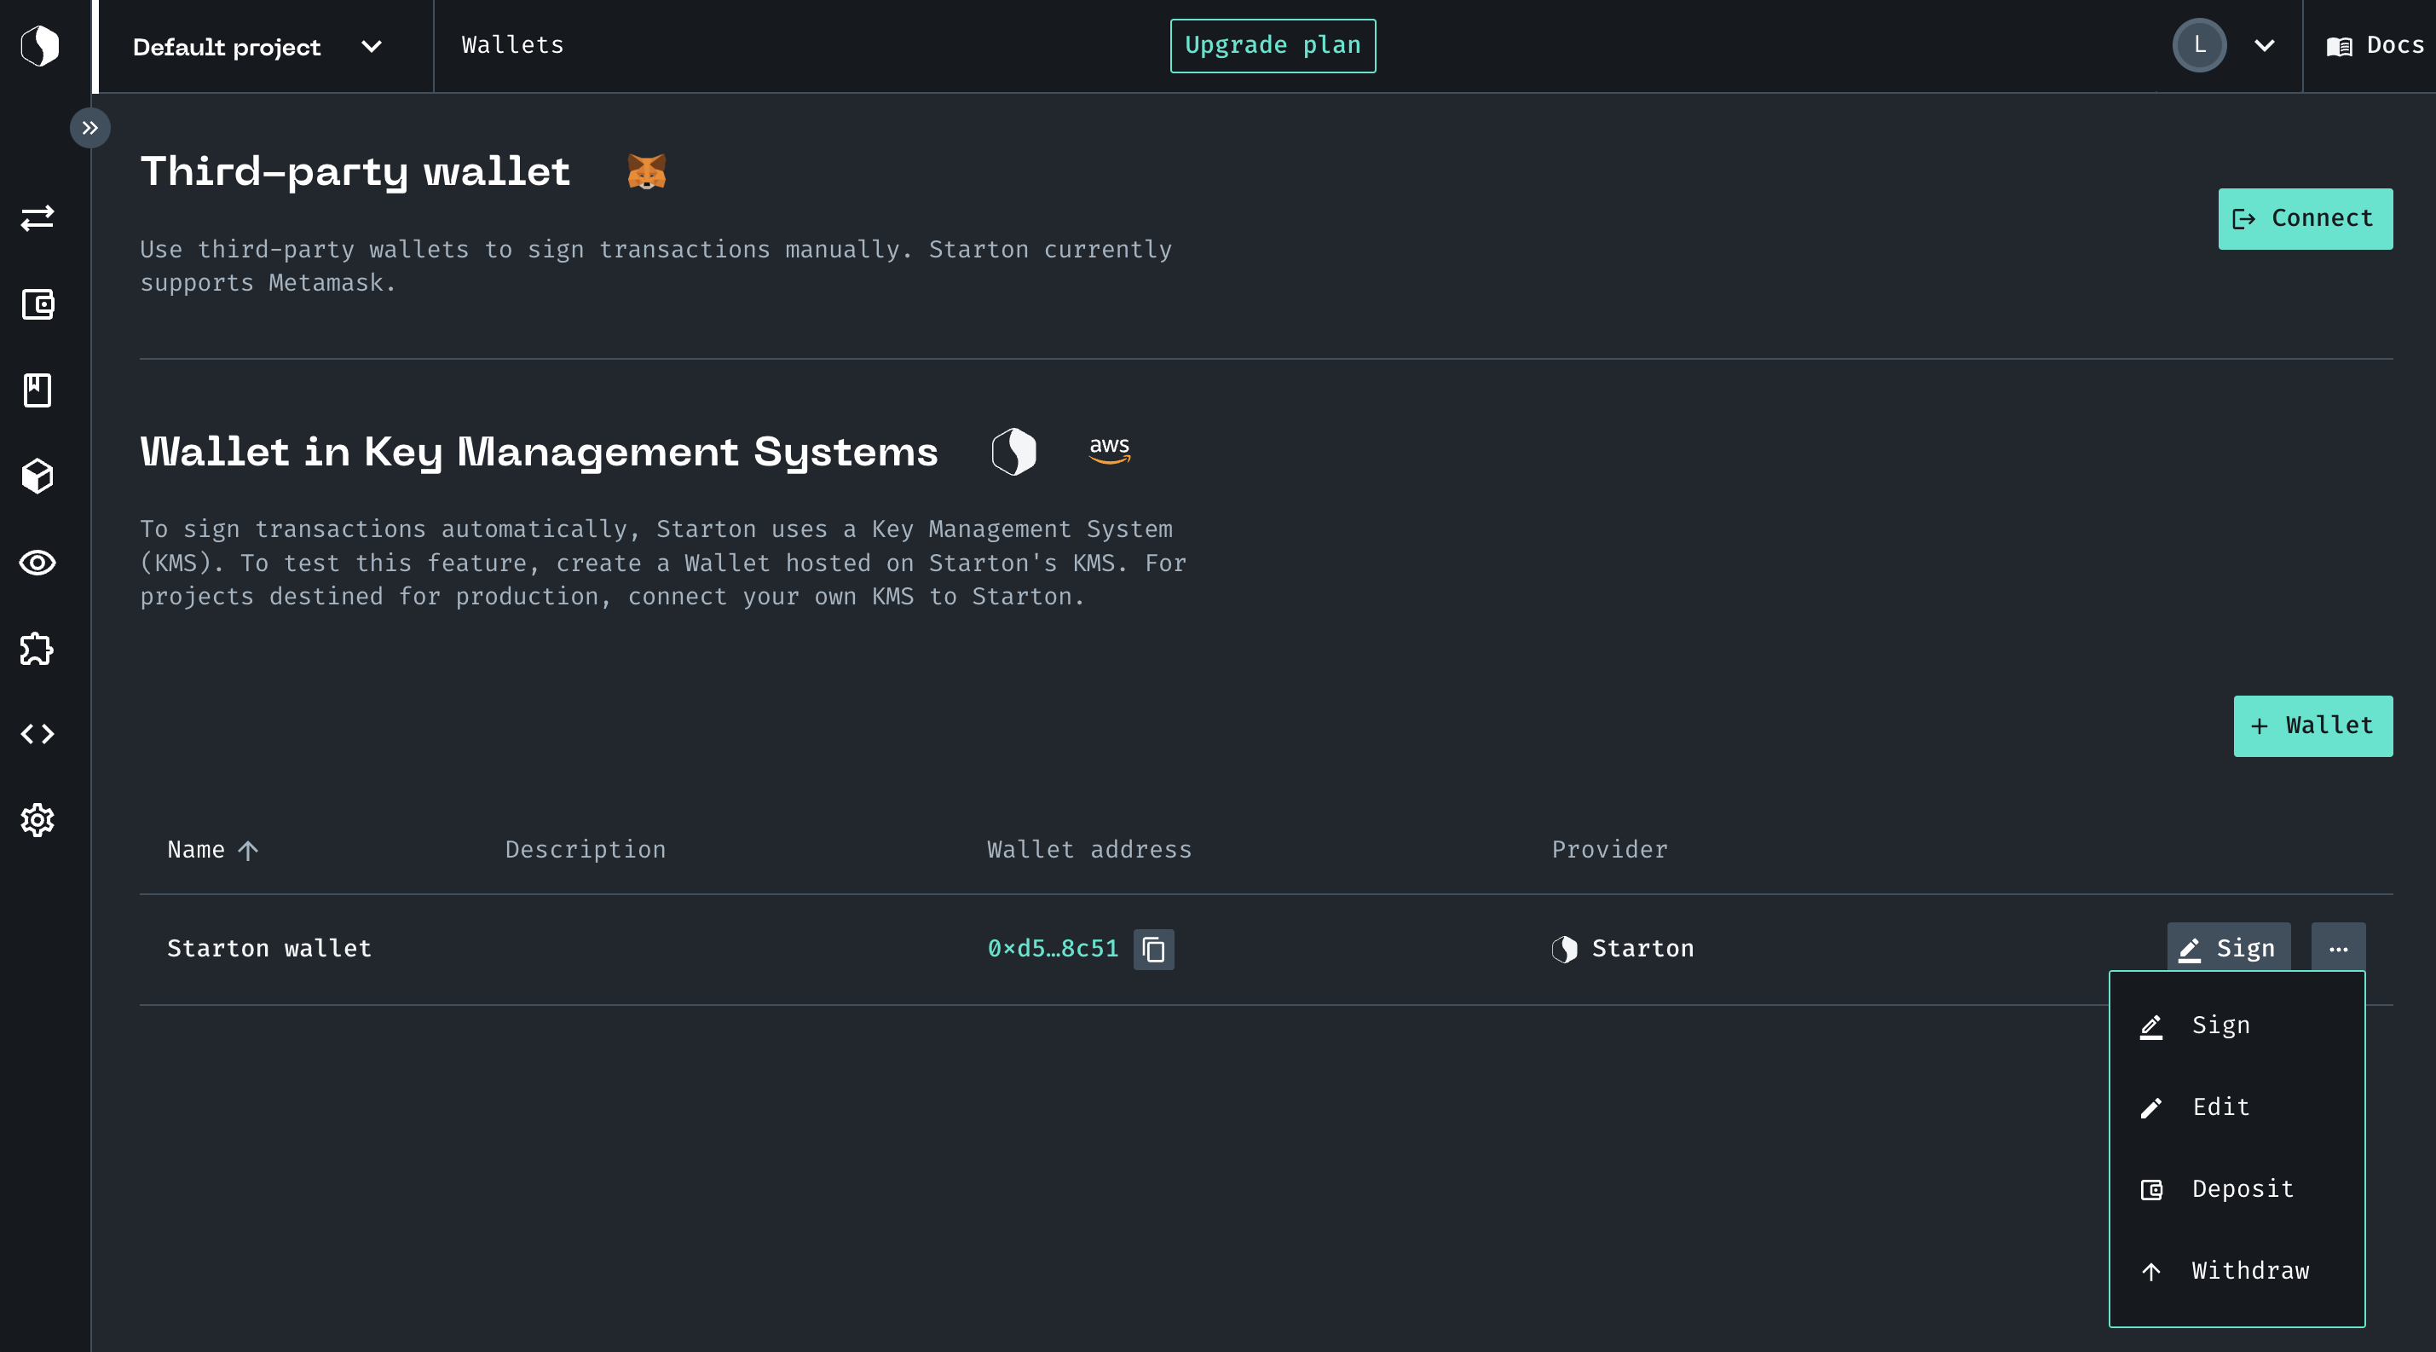Select Deposit from the context menu
2436x1352 pixels.
pos(2237,1188)
